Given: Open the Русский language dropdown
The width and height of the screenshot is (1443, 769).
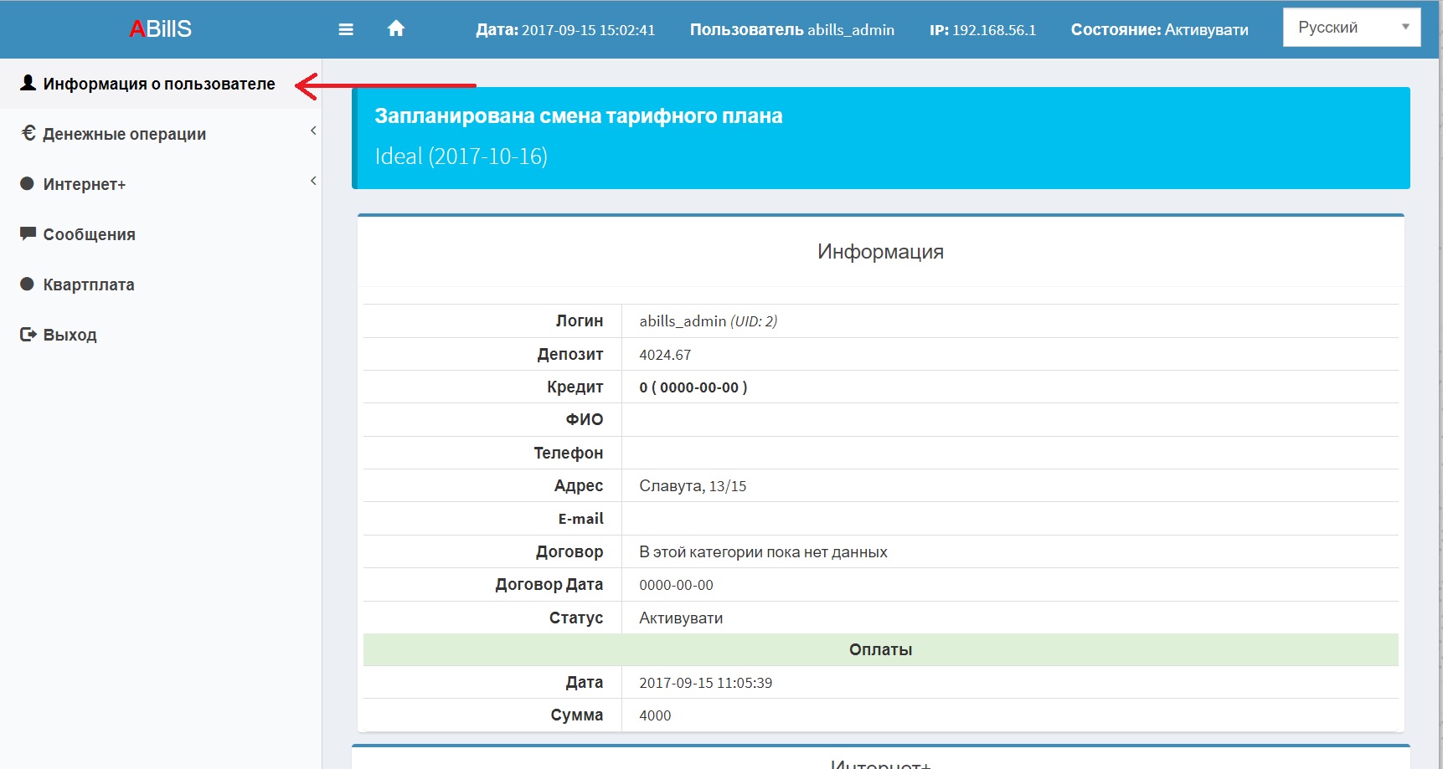Looking at the screenshot, I should (1352, 28).
